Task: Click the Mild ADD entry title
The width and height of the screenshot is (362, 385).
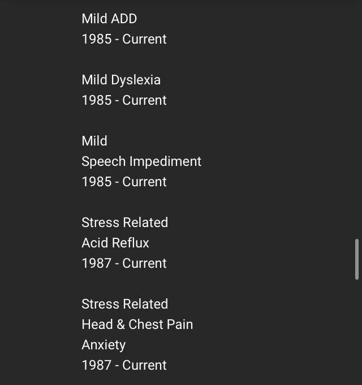Action: 109,19
